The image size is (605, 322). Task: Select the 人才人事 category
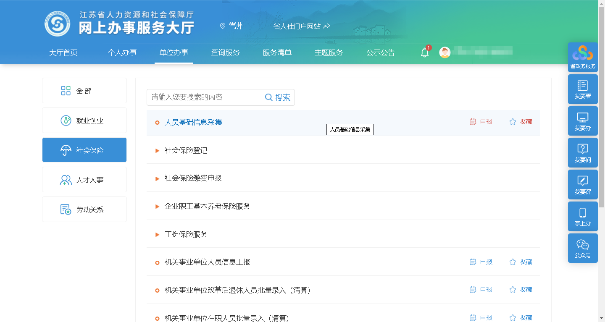coord(84,180)
